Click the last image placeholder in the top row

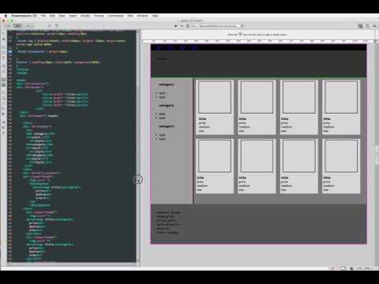[341, 97]
